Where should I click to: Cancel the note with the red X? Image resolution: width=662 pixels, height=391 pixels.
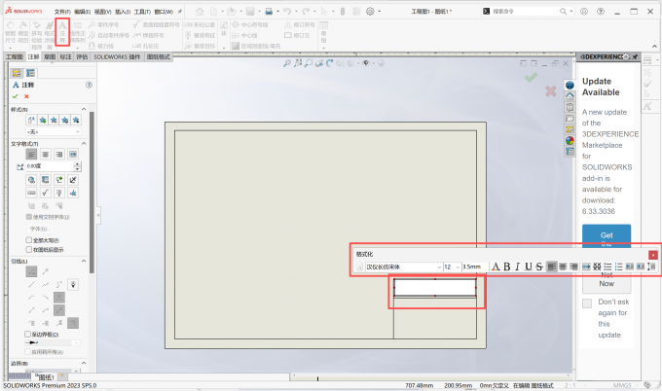tap(26, 96)
